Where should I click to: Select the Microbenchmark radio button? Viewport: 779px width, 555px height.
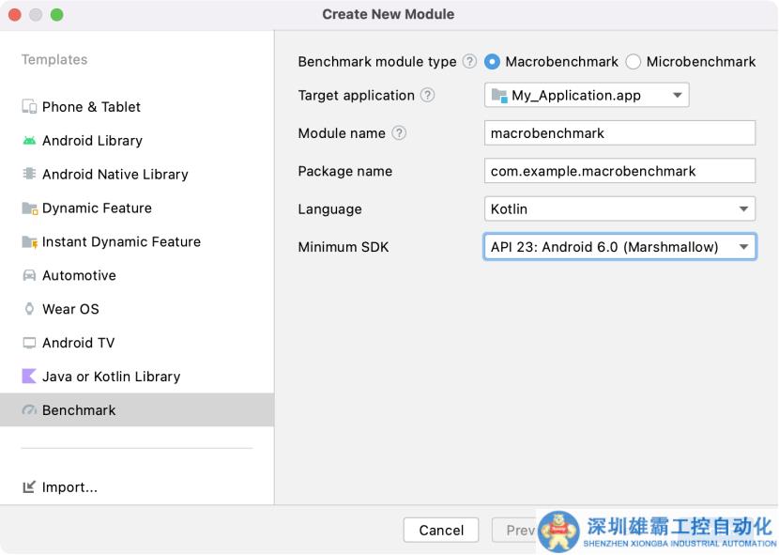[634, 62]
